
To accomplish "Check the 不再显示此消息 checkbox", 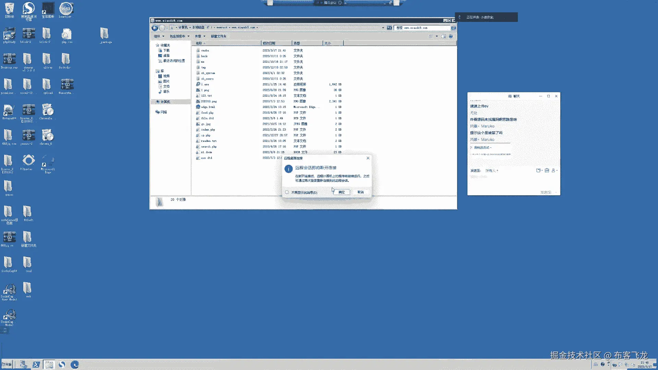I will coord(287,192).
